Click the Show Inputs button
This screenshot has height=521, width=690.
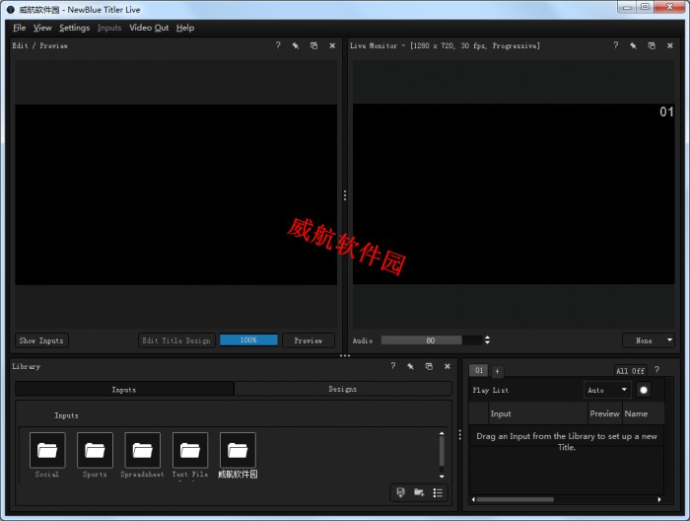point(41,340)
